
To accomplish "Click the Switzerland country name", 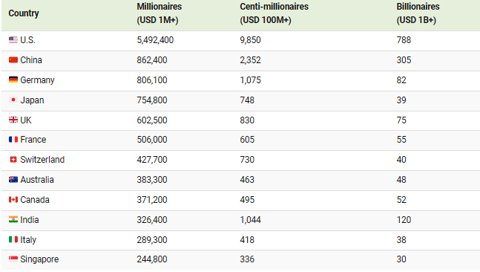I will click(x=42, y=160).
